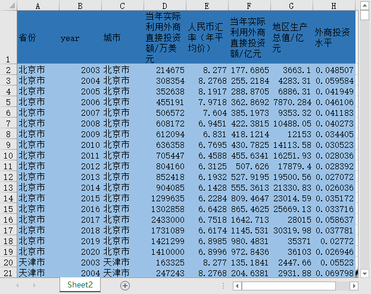
Task: Click cell with value 163325
Action: 165,263
